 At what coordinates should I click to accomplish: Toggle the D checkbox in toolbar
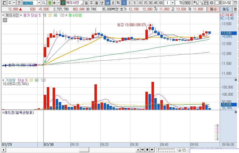pyautogui.click(x=217, y=2)
